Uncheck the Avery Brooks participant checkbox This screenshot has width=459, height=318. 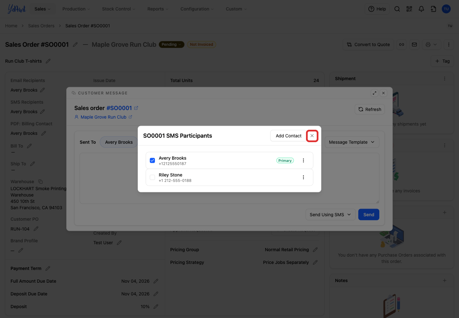pyautogui.click(x=152, y=161)
